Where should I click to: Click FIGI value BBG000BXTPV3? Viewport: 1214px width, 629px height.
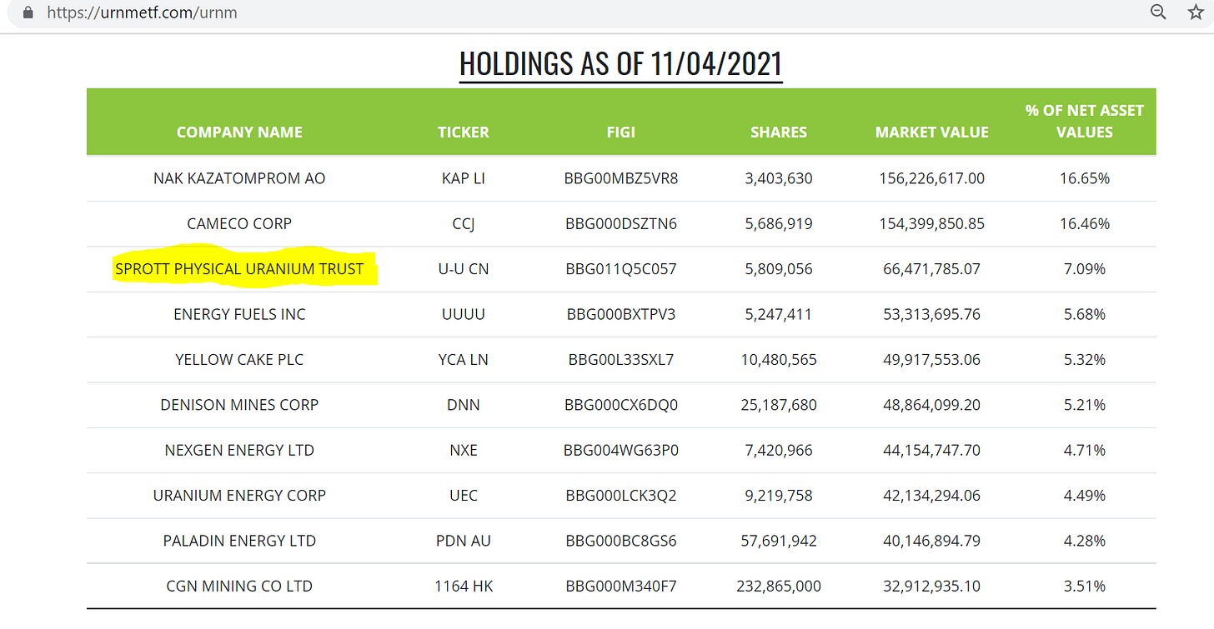coord(621,314)
